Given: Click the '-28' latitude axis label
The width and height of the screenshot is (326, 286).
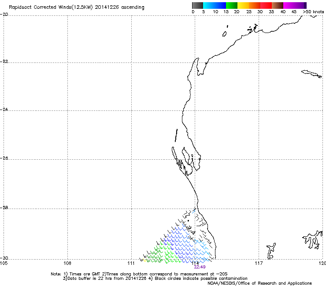Looking at the screenshot, I should coord(4,208).
